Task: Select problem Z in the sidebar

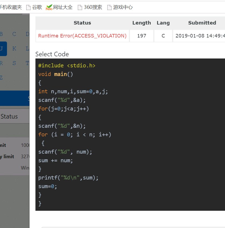Action: click(1, 78)
